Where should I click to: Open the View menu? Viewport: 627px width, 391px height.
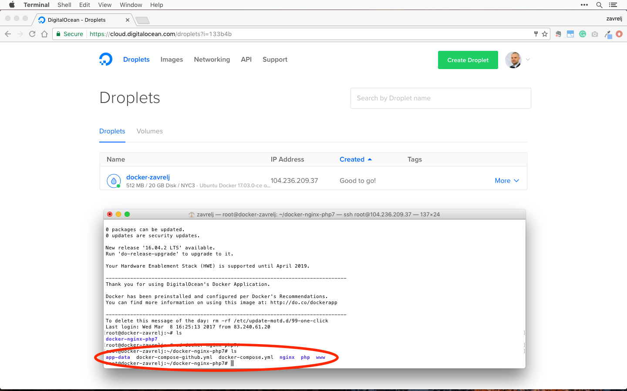tap(105, 5)
